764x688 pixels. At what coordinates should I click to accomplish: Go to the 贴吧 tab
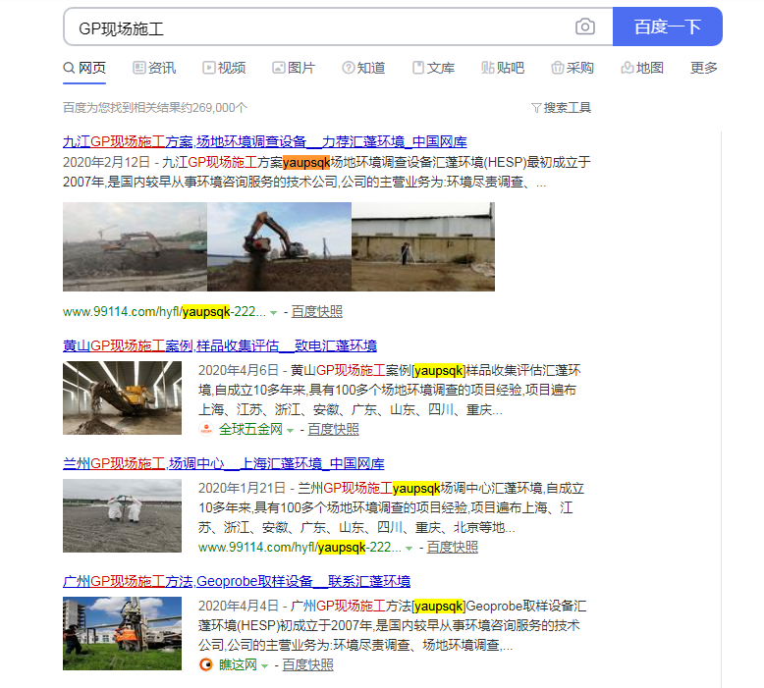[x=503, y=68]
